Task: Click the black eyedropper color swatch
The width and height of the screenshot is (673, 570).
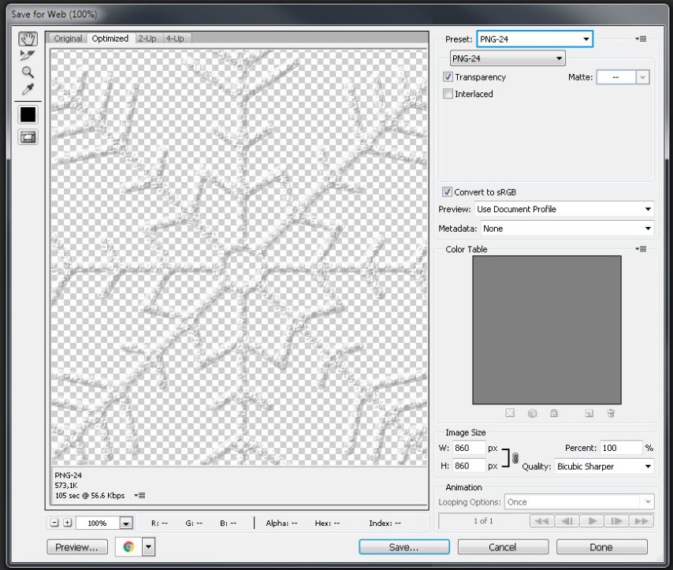Action: (x=28, y=114)
